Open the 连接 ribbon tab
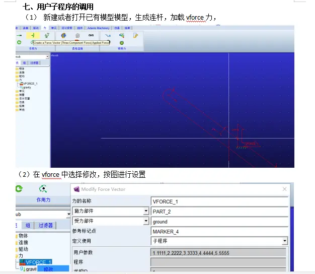Screen dimensions: 315x274 (x=26, y=28)
